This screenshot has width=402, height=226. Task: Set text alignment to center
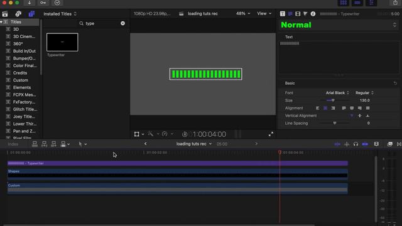[325, 108]
